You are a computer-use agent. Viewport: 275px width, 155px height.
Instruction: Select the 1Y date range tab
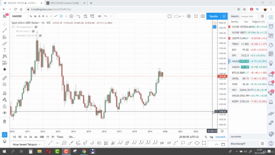(x=48, y=137)
